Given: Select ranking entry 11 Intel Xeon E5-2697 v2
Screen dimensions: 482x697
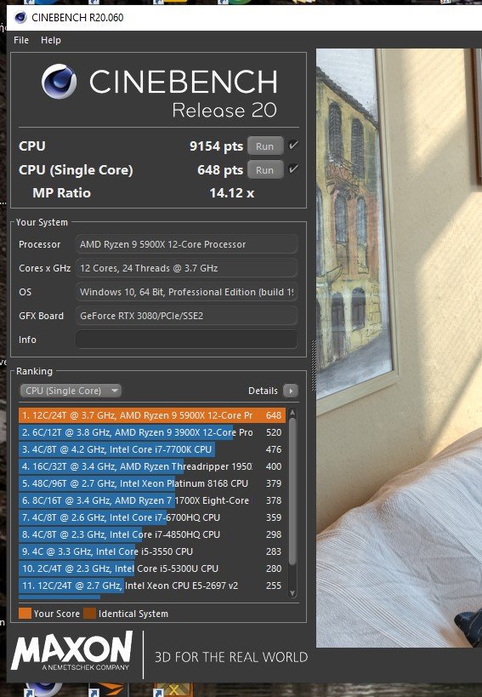Looking at the screenshot, I should [152, 586].
